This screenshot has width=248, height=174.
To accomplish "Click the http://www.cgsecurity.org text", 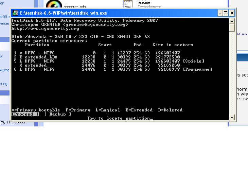I will pos(45,29).
